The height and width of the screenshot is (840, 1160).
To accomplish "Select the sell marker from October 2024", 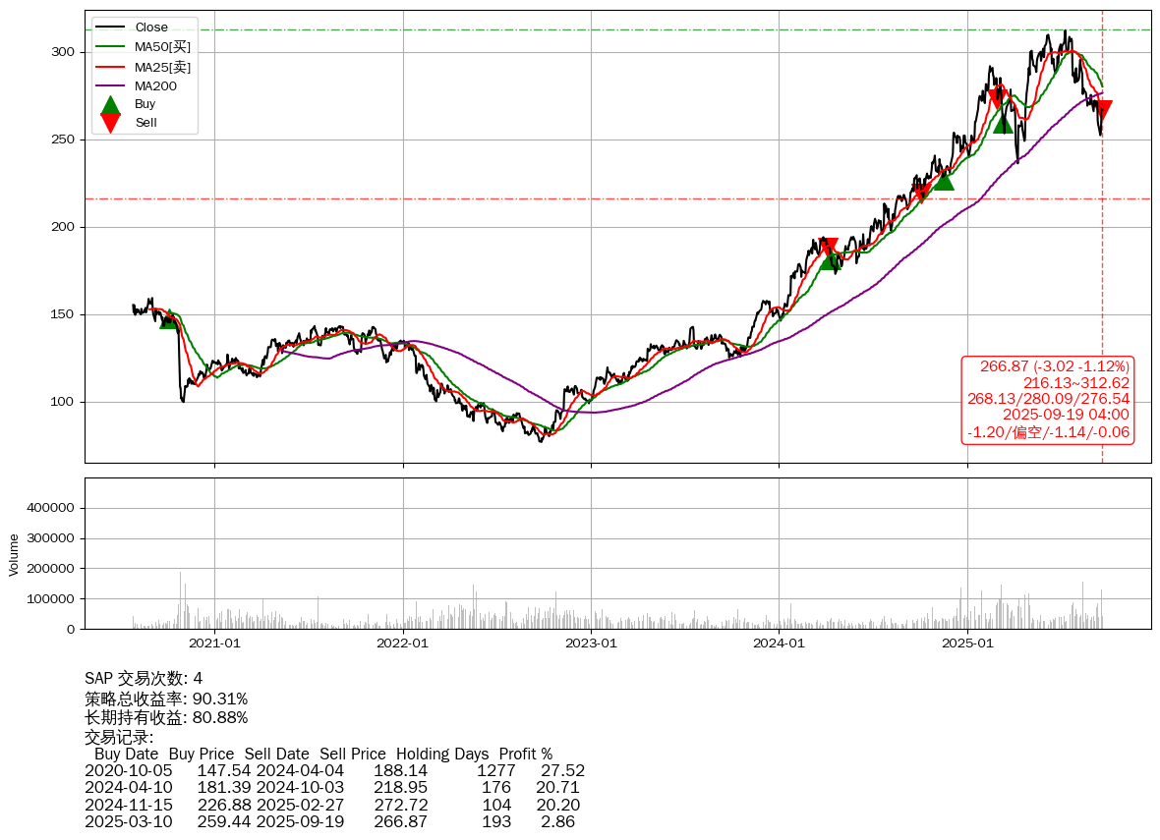I will point(921,192).
